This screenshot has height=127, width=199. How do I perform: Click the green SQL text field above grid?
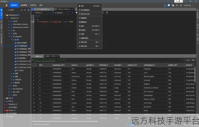point(49,60)
